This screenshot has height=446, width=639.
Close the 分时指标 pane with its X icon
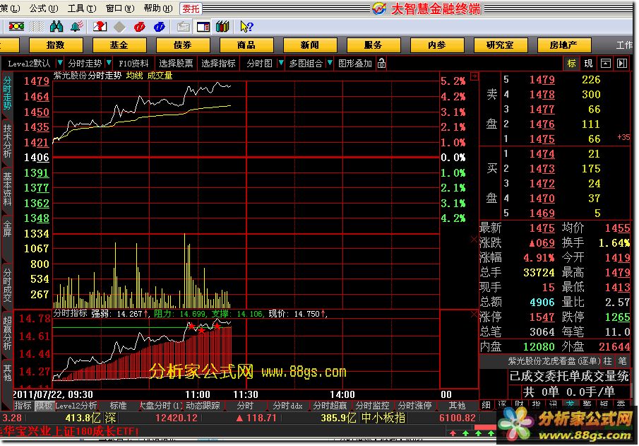click(474, 315)
